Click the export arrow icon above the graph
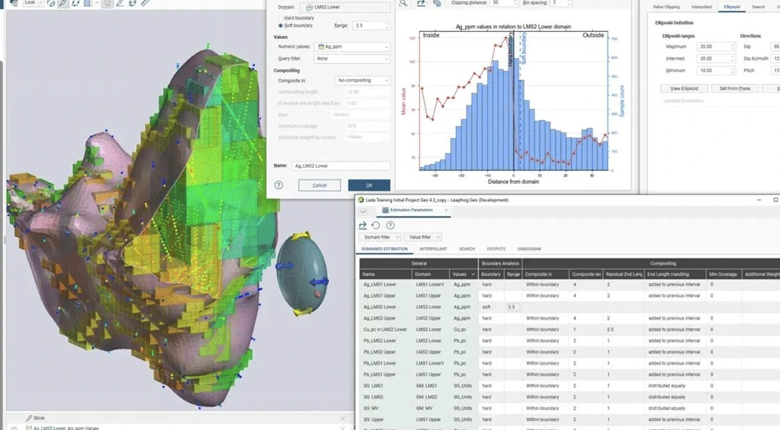780x430 pixels. (x=421, y=3)
